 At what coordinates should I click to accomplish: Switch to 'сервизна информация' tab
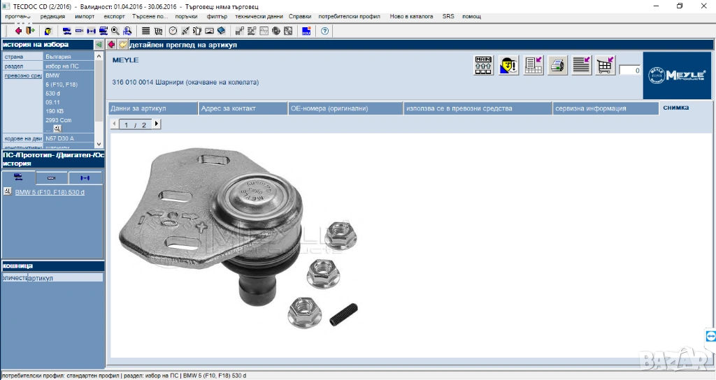590,108
